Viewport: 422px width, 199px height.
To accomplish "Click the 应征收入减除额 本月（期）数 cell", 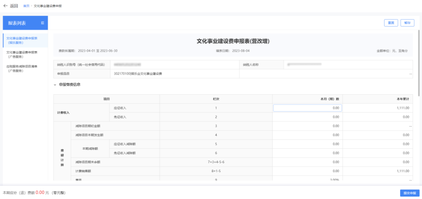I will [307, 144].
